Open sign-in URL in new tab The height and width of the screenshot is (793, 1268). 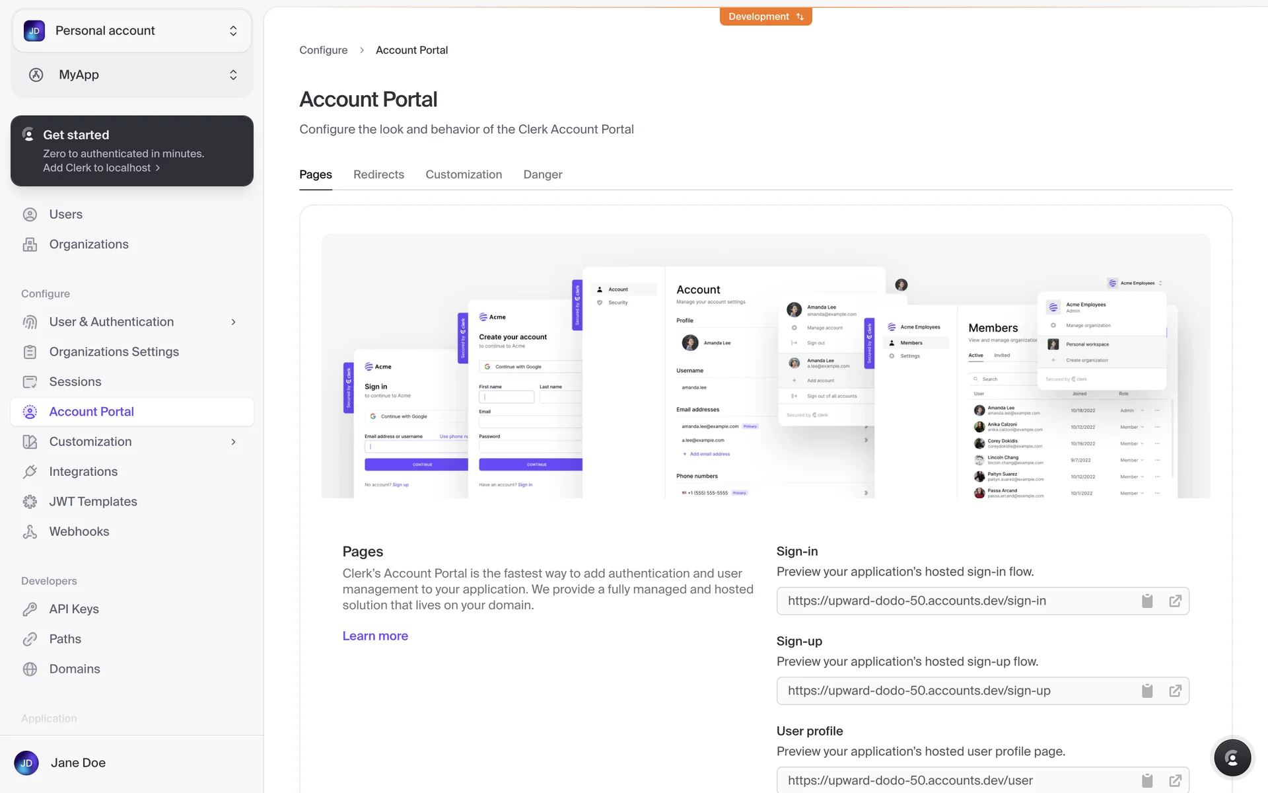pos(1175,601)
